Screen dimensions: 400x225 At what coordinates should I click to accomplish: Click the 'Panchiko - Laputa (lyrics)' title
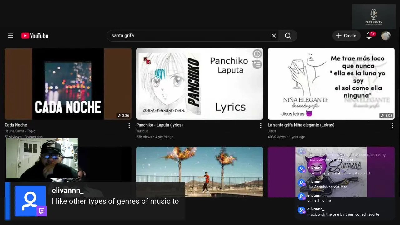tap(159, 125)
